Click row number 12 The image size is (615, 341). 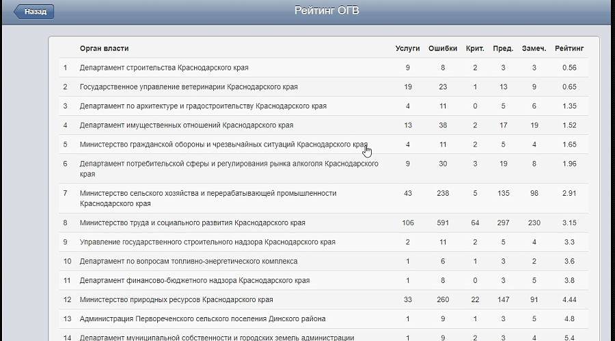(68, 299)
